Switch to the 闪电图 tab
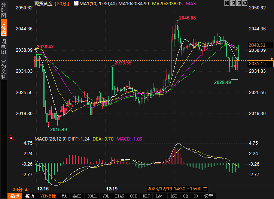274x199 pixels. [x=4, y=46]
